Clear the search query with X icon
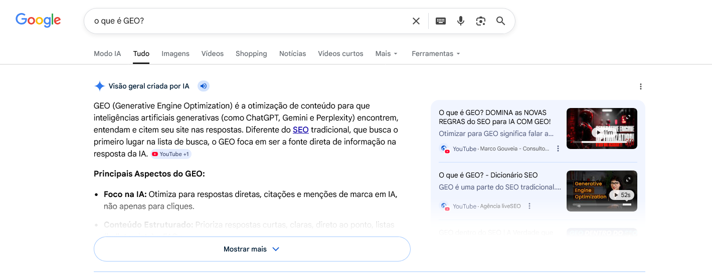712x278 pixels. [x=416, y=21]
